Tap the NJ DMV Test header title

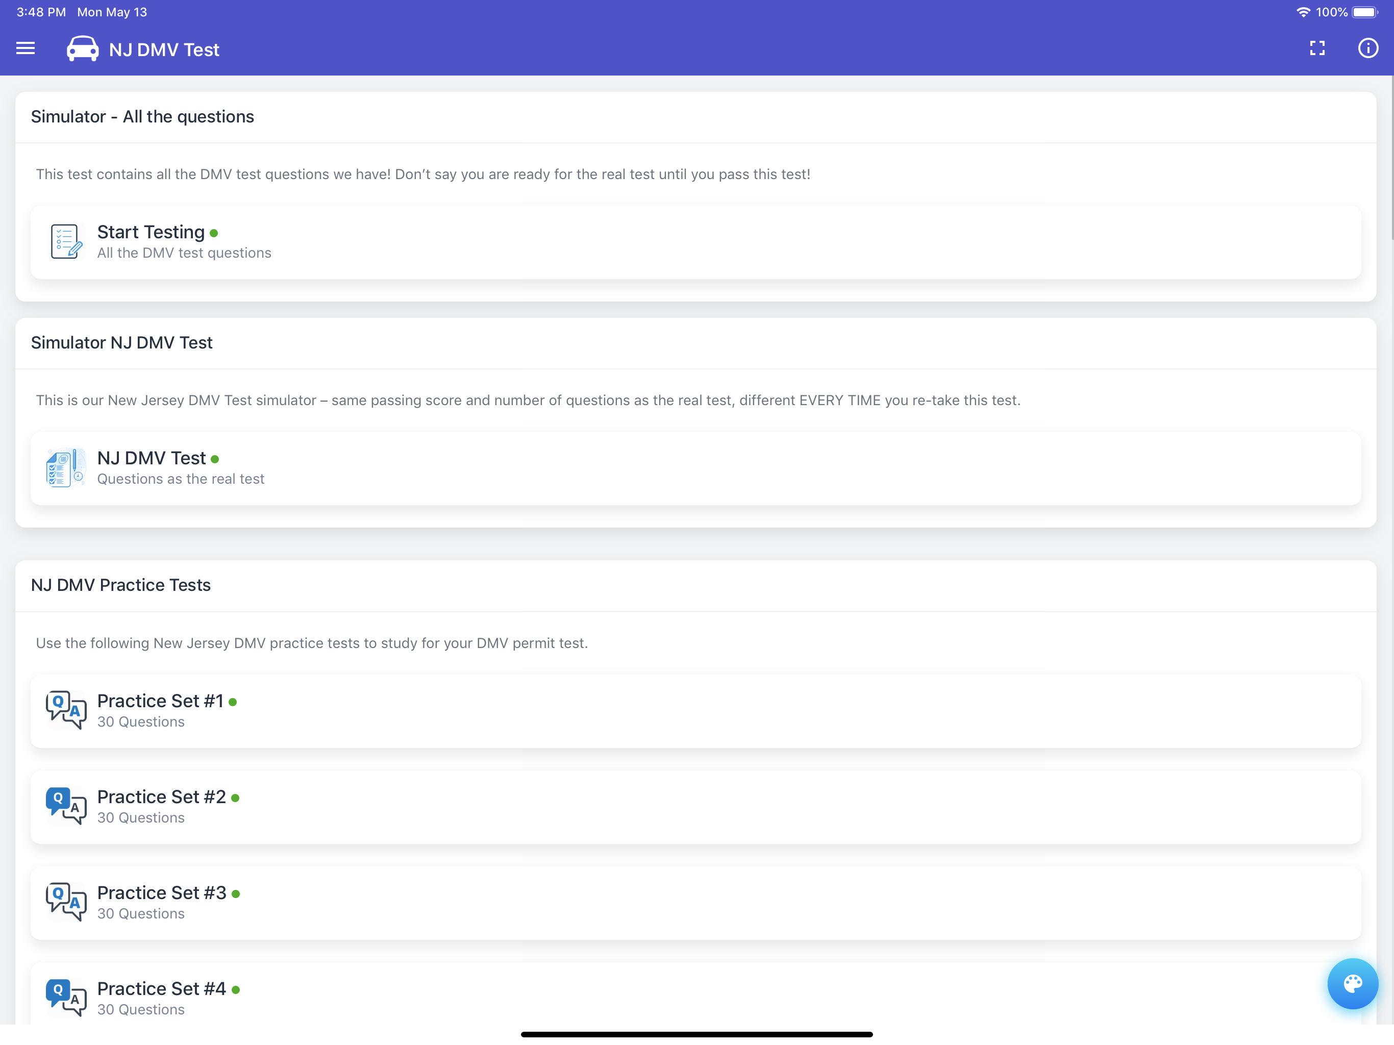pyautogui.click(x=164, y=49)
